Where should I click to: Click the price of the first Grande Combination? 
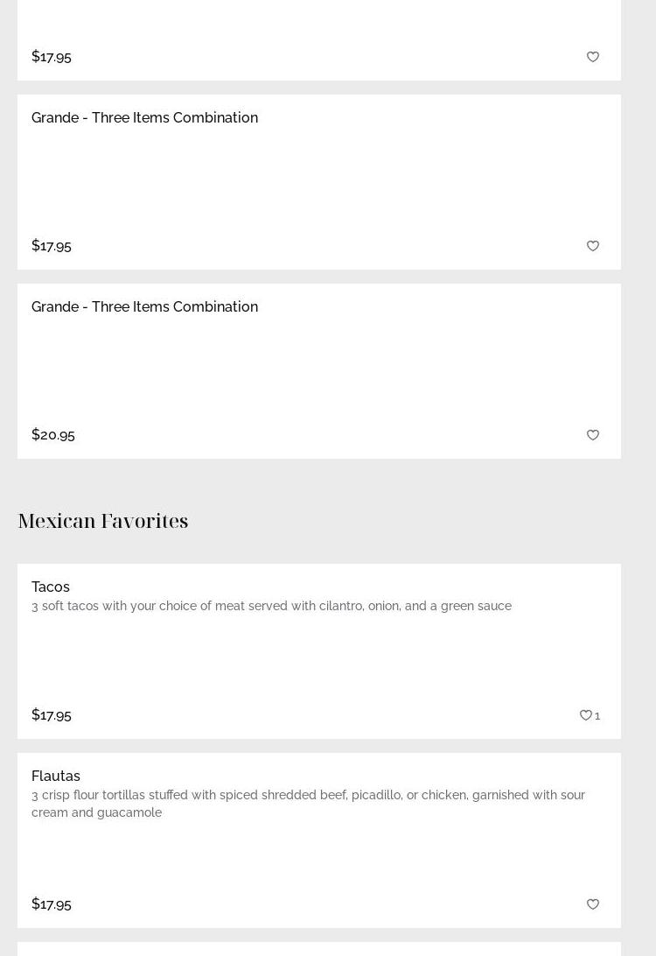point(52,245)
